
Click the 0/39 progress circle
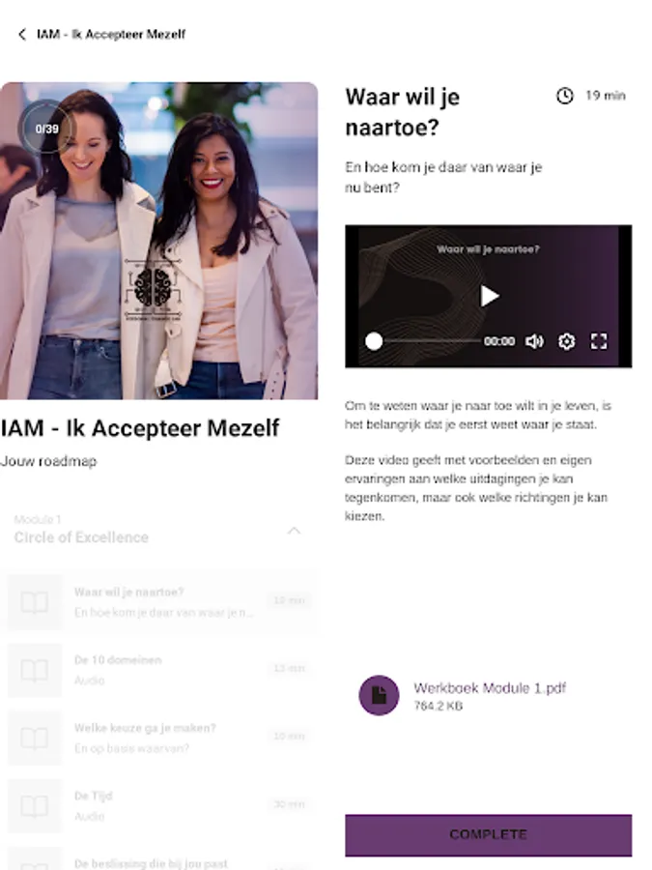(46, 129)
